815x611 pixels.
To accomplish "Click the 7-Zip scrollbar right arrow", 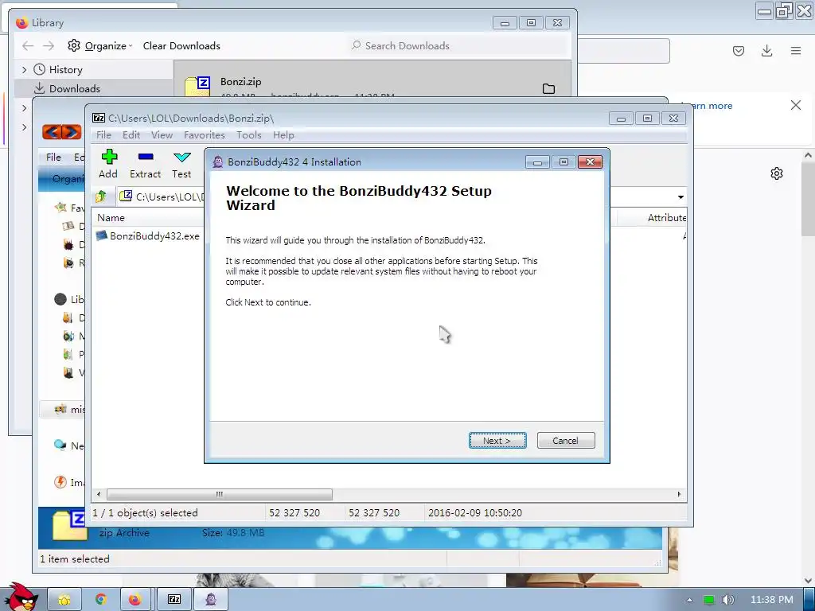I will tap(679, 494).
